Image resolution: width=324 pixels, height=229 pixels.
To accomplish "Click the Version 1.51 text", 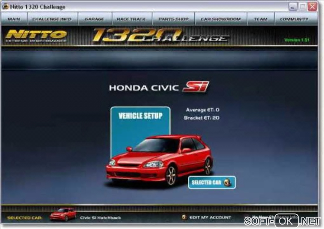I will click(x=297, y=40).
